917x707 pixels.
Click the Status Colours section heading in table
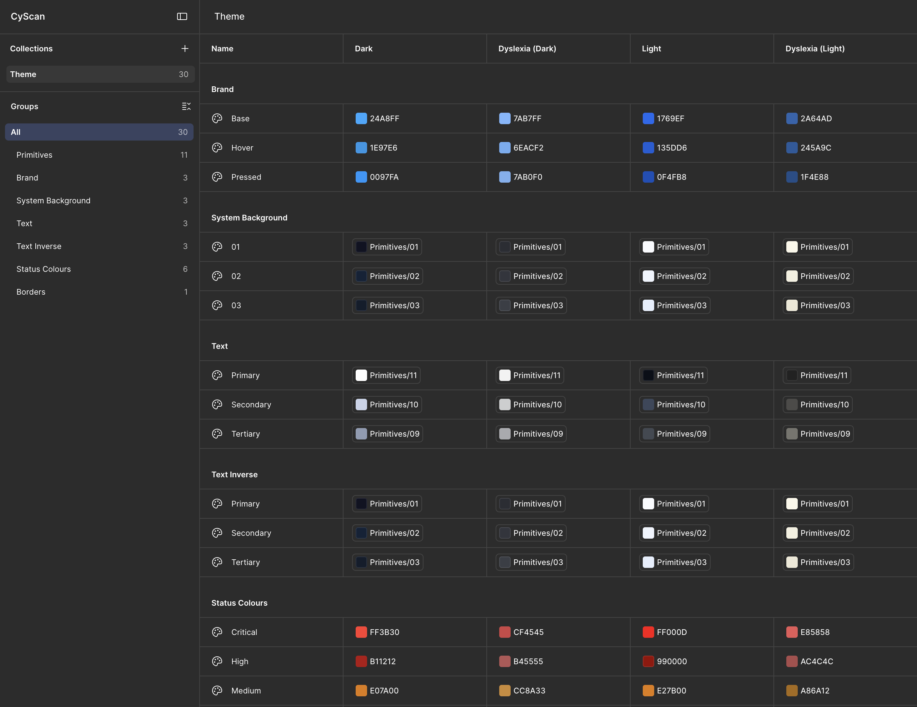click(239, 603)
